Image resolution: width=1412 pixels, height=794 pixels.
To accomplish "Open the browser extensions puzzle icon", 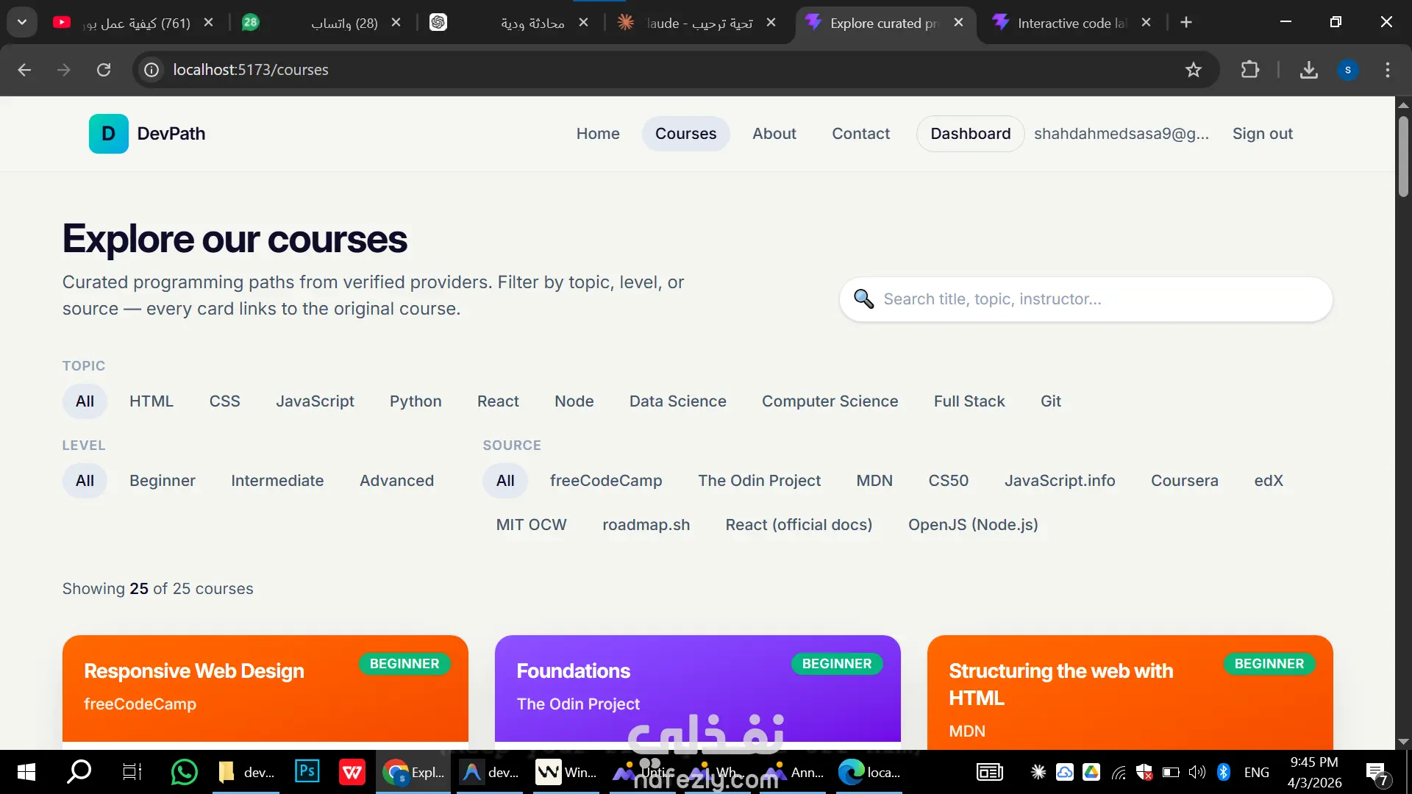I will pos(1249,70).
